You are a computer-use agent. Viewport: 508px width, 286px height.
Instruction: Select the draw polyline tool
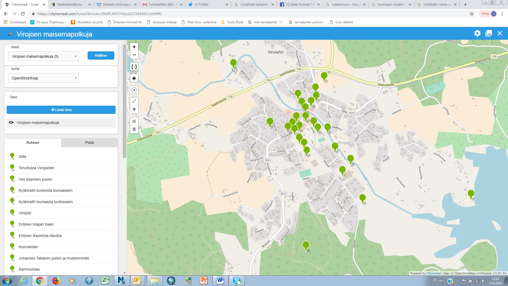pos(134,101)
